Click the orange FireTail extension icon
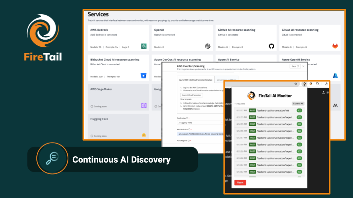 pyautogui.click(x=311, y=84)
